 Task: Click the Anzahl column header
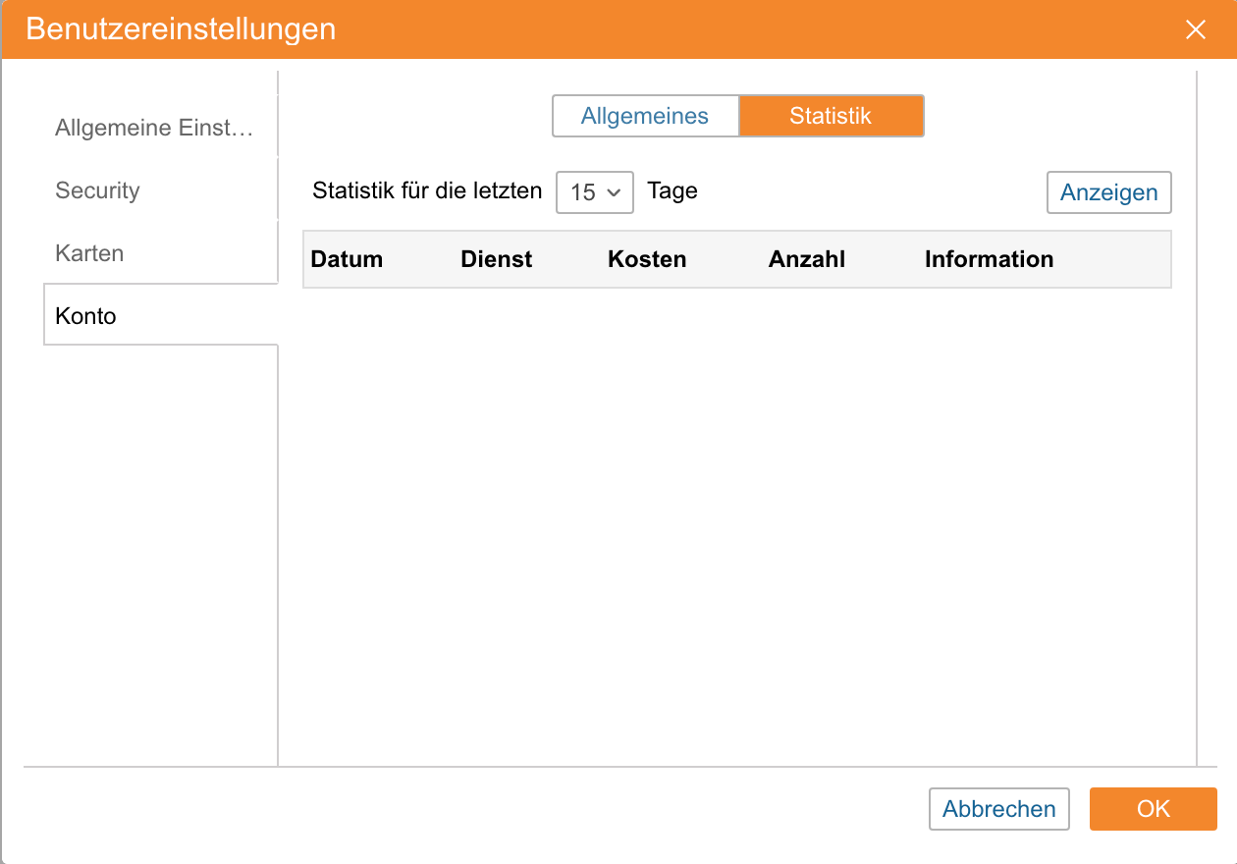(x=806, y=259)
